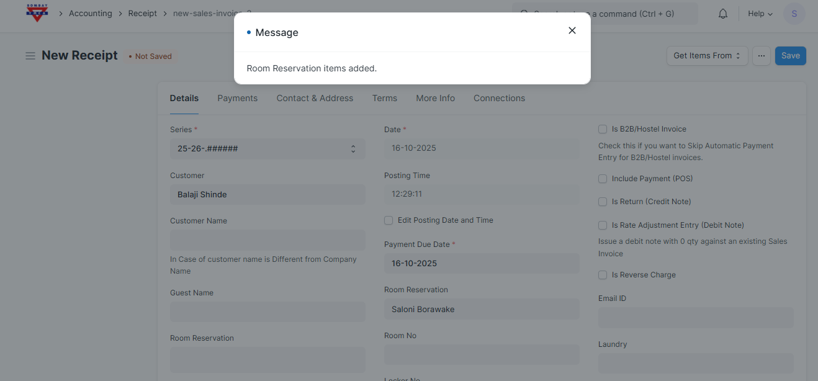Check Include Payment (POS)

[x=603, y=179]
